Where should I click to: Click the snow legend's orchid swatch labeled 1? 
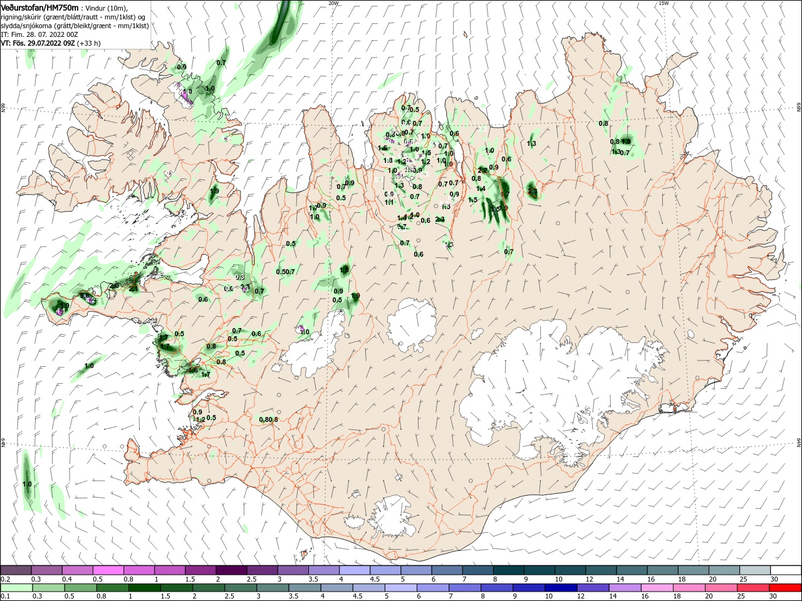(x=170, y=570)
